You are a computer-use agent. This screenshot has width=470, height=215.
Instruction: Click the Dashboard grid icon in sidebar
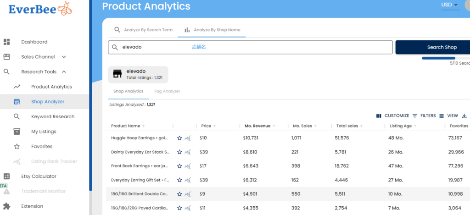[7, 42]
